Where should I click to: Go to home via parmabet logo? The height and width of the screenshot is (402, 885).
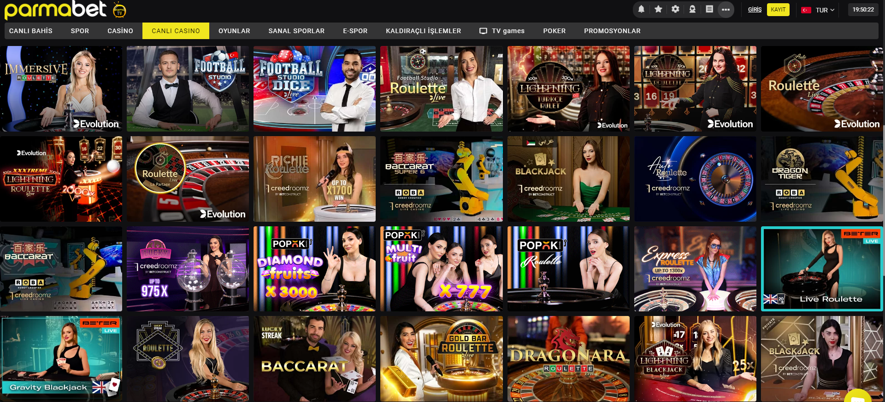[55, 10]
